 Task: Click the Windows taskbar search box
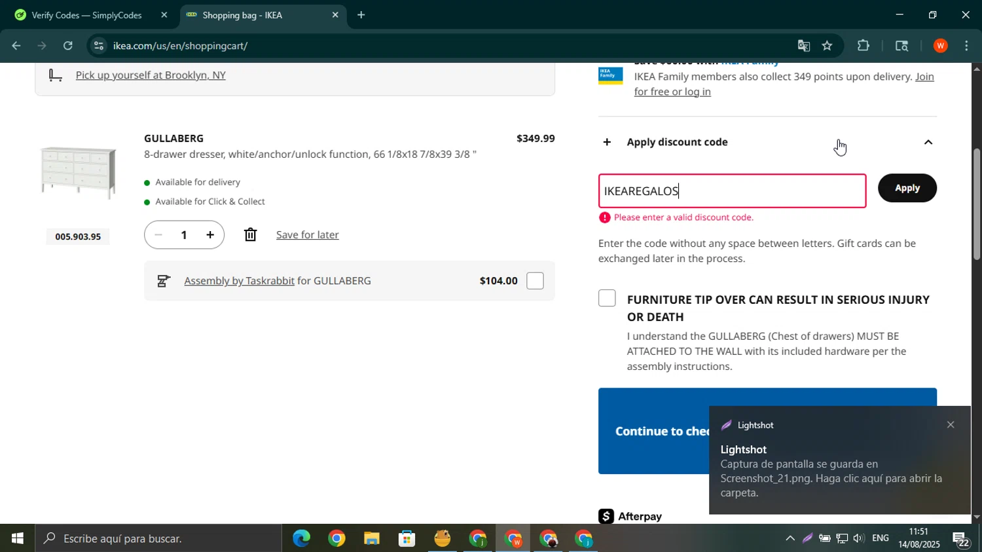(158, 538)
